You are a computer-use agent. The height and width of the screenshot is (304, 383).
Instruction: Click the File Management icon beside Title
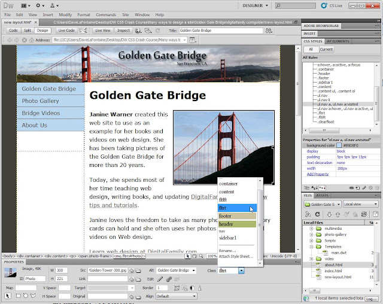[x=269, y=31]
